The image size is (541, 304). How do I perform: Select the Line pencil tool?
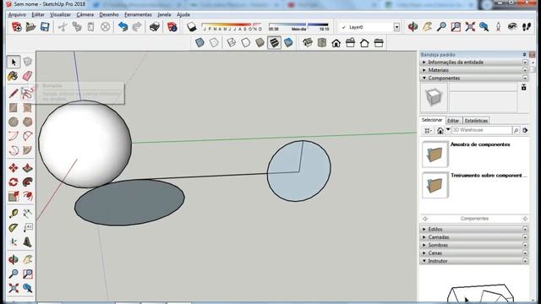tap(14, 94)
